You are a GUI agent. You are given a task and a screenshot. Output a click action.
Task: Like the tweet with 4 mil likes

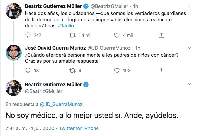[117, 35]
